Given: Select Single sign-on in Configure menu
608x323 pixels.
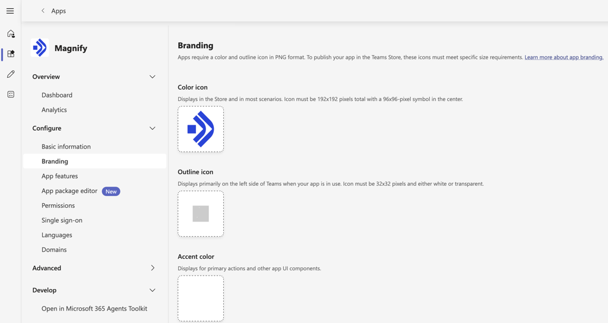Looking at the screenshot, I should [62, 220].
